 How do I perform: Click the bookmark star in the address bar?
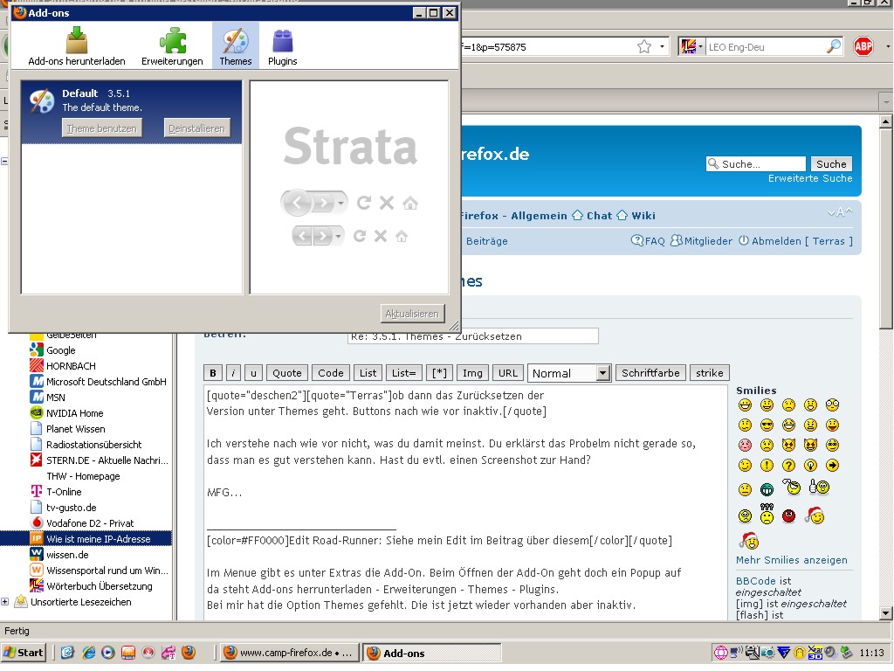[x=644, y=47]
